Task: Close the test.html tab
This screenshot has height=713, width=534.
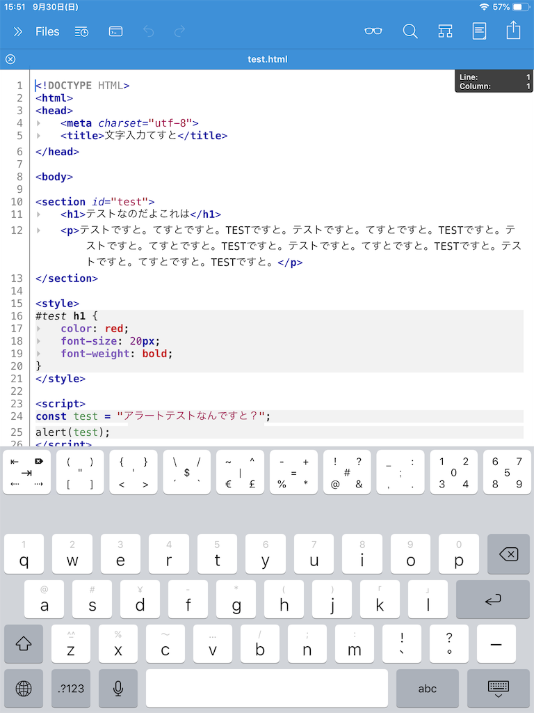Action: click(x=10, y=59)
